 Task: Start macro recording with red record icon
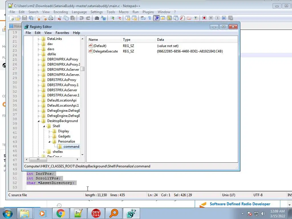tap(204, 18)
